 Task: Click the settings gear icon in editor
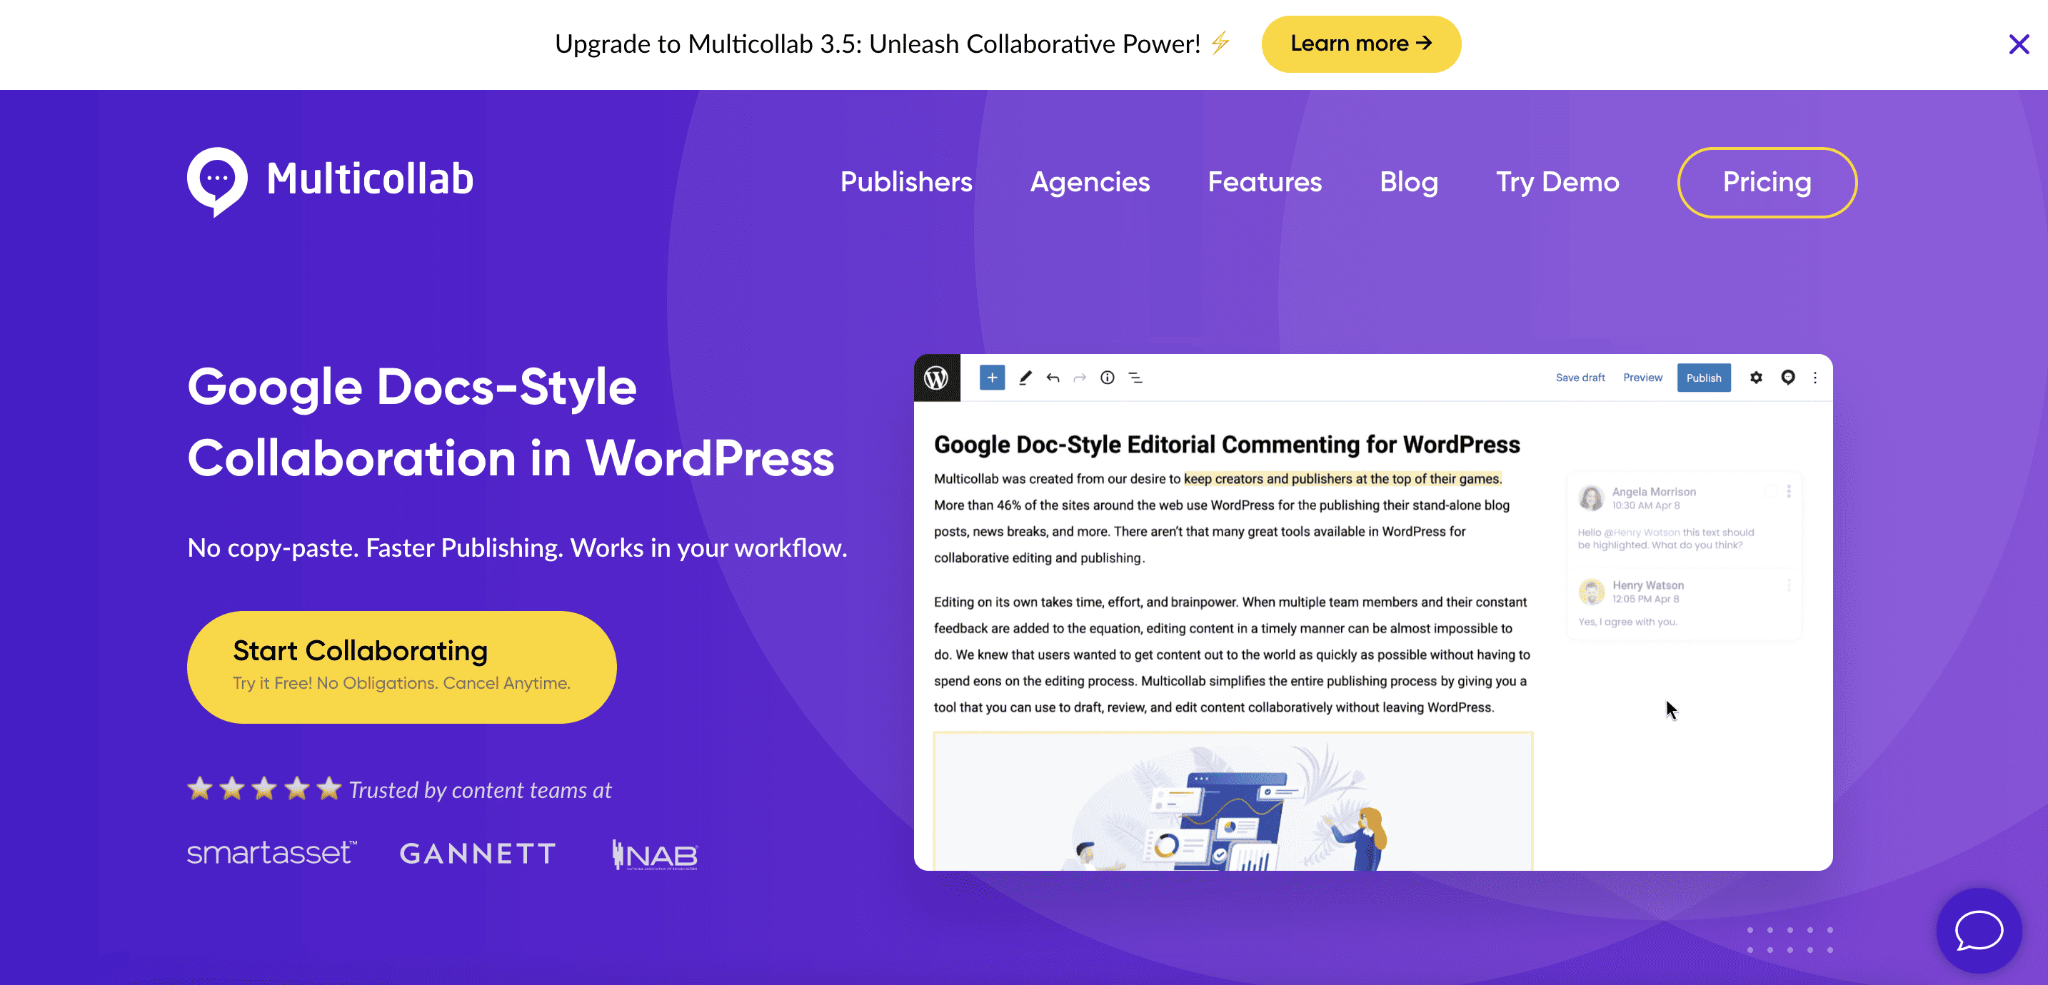(1754, 379)
